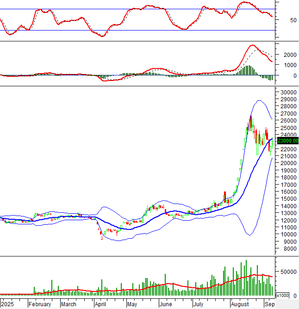
Task: Click the 20000 price axis value
Action: tap(288, 163)
